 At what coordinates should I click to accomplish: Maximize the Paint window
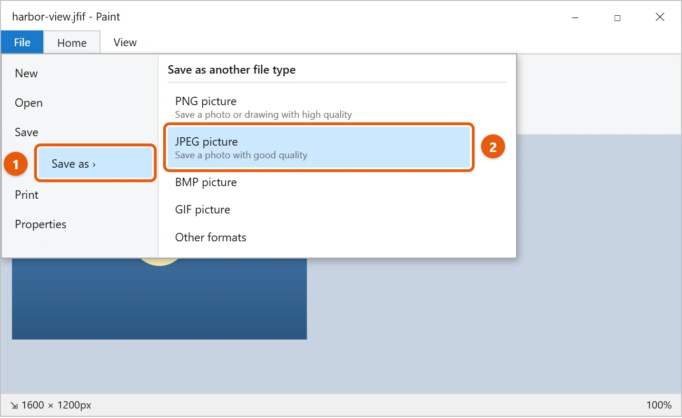pyautogui.click(x=617, y=17)
